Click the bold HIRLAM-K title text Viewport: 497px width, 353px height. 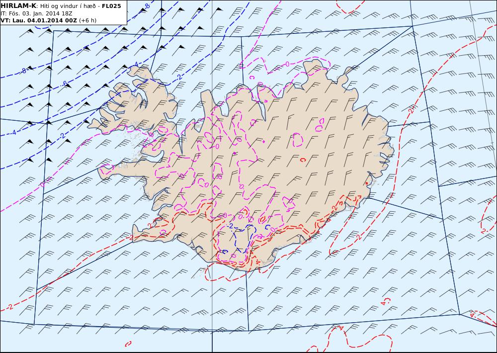pyautogui.click(x=18, y=6)
